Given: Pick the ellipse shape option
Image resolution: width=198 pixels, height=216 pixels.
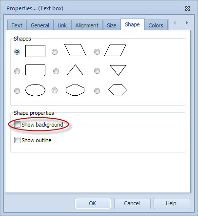Looking at the screenshot, I should click(x=17, y=91).
